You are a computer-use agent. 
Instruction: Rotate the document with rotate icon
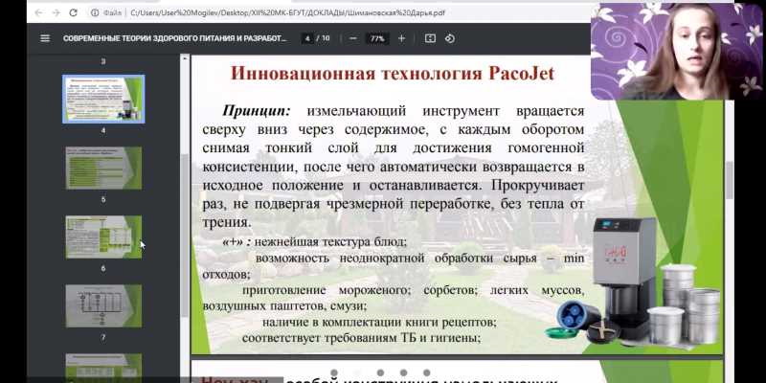[450, 38]
